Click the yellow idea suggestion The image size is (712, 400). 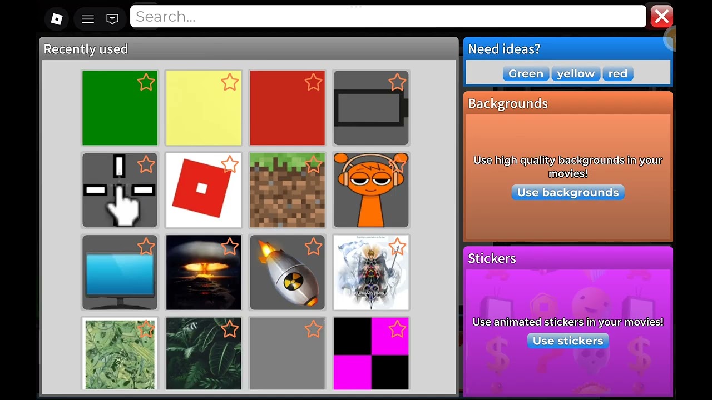click(x=576, y=73)
